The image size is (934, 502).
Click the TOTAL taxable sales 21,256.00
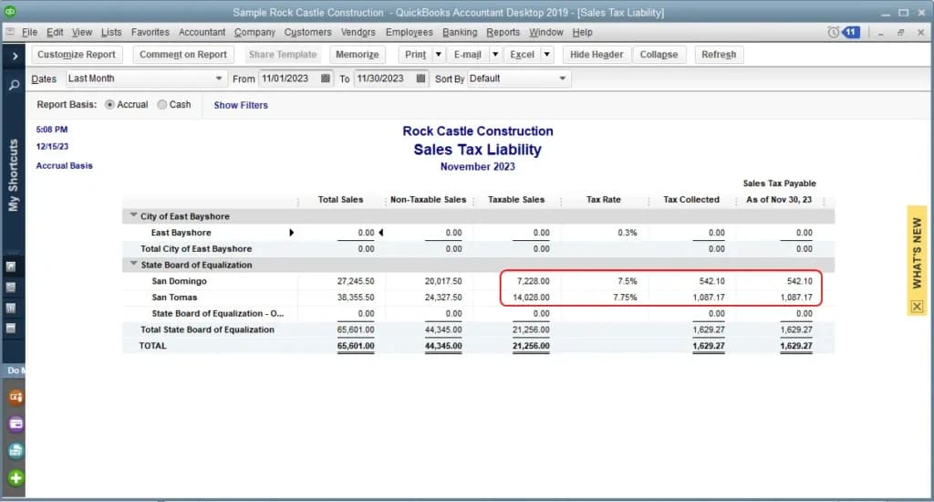click(x=531, y=346)
